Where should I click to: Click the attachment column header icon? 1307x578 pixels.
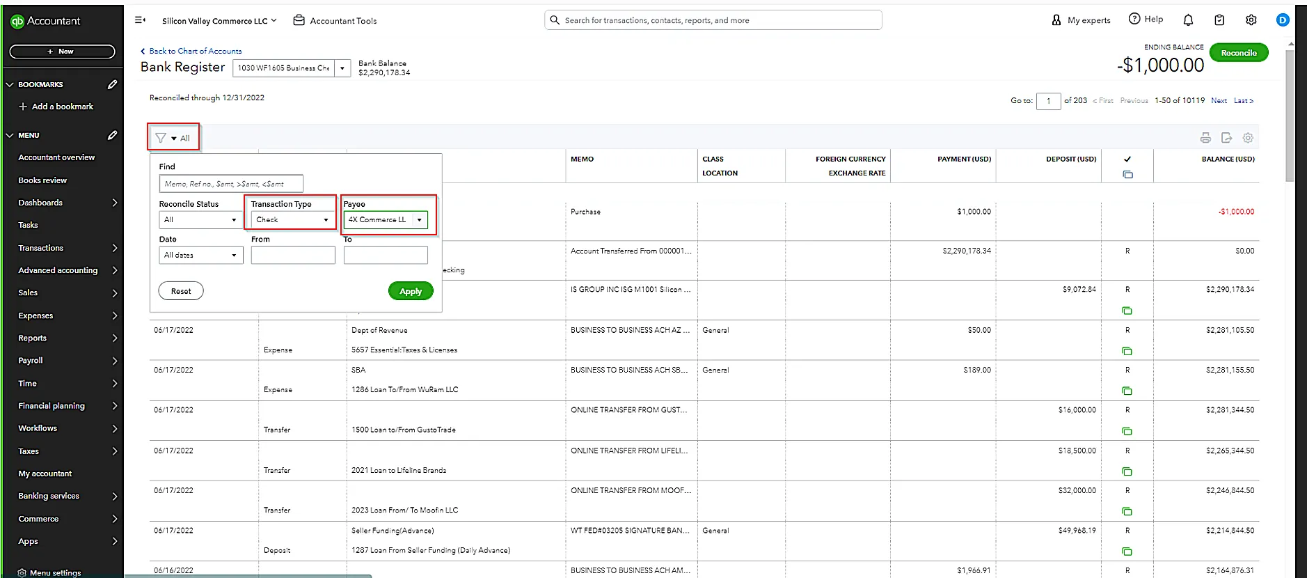pos(1127,175)
